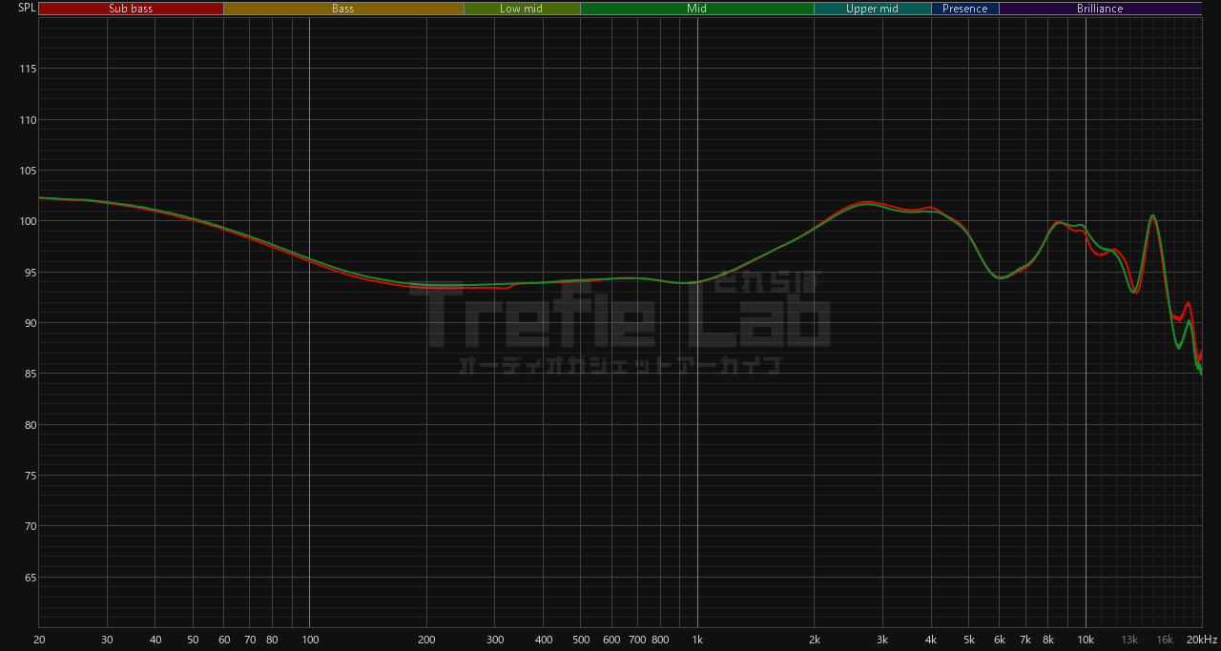Click the SPL axis title
Viewport: 1221px width, 651px height.
tap(26, 8)
